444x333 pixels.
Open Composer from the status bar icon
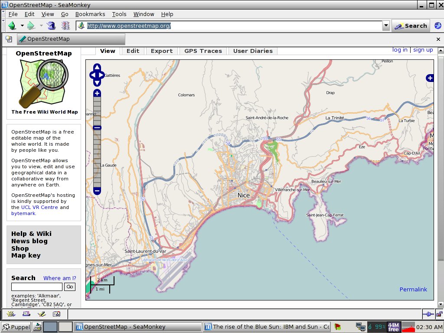click(x=42, y=314)
